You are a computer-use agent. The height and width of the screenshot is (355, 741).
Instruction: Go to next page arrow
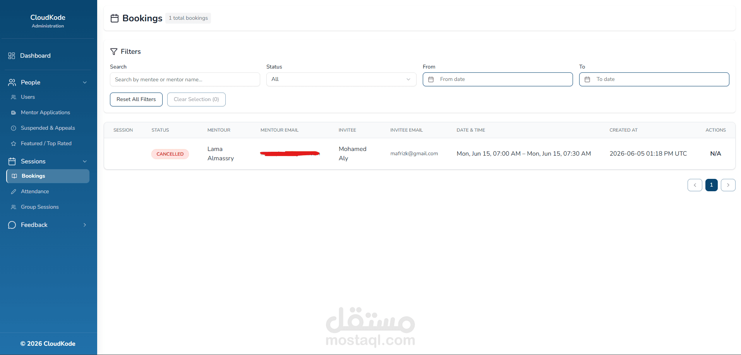point(728,185)
